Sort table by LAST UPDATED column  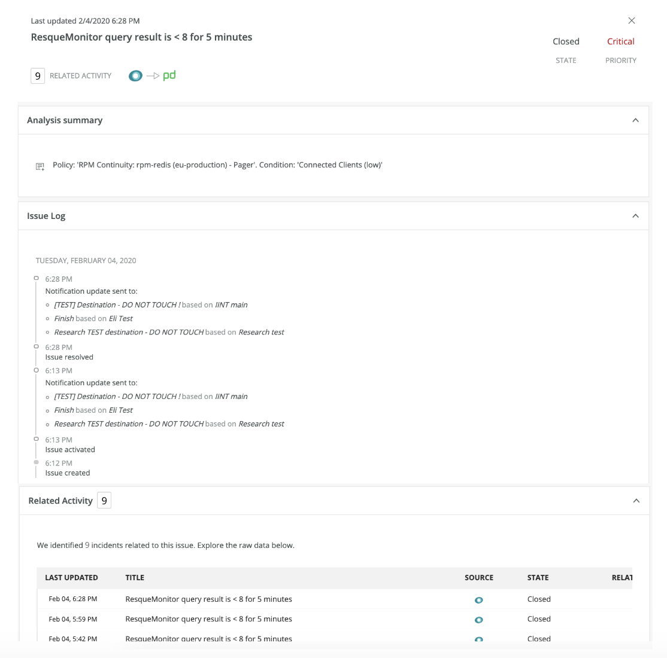[x=71, y=578]
